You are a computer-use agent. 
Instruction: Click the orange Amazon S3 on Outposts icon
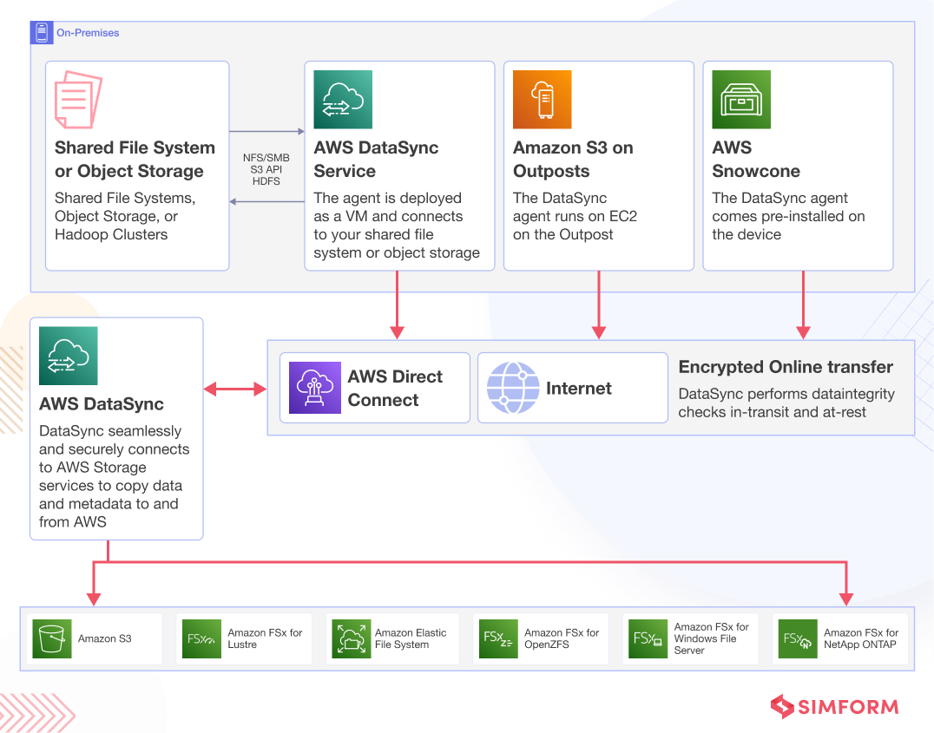[542, 100]
